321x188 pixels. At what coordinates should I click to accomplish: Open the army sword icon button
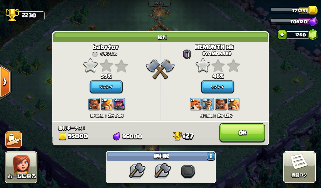click(13, 139)
